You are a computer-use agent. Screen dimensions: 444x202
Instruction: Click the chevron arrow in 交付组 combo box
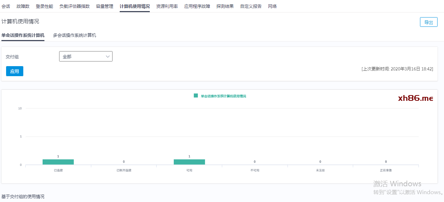click(108, 56)
